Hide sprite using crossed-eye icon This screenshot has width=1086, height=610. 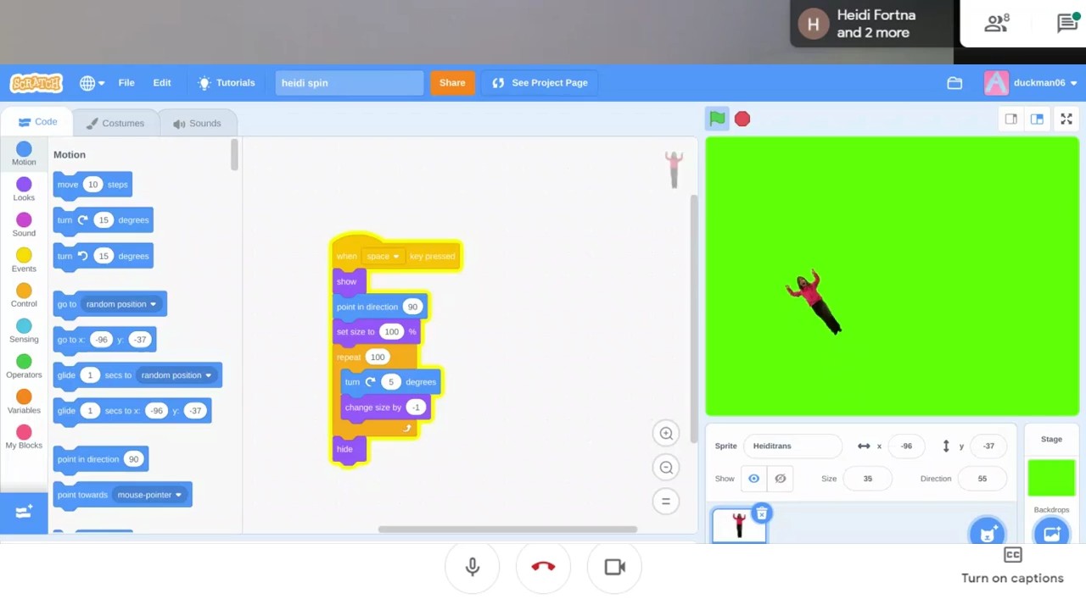point(781,479)
